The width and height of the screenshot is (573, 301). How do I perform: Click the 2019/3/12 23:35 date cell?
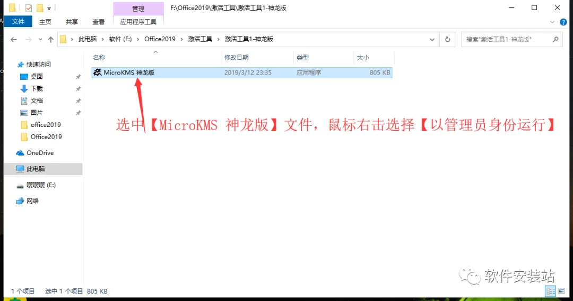tap(248, 72)
